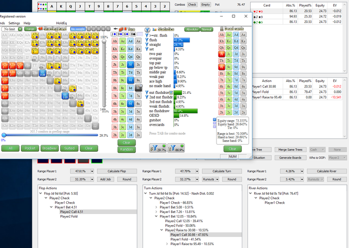Click the Ah card in Turn card grid

point(115,41)
